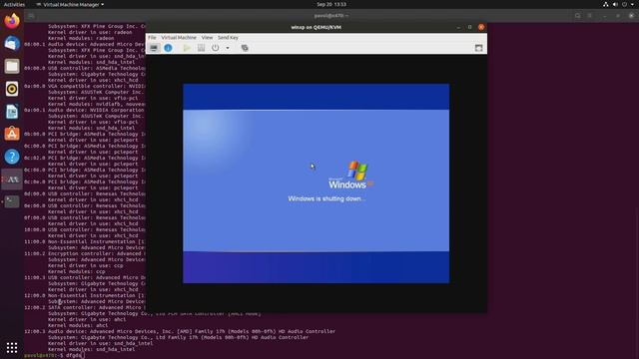Open LibreOffice Writer from the dock
Viewport: 639px width, 359px height.
[12, 111]
